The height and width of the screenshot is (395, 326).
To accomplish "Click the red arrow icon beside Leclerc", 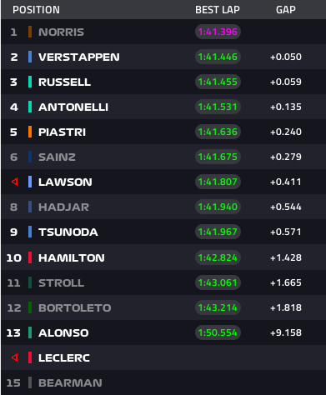I will pyautogui.click(x=15, y=357).
